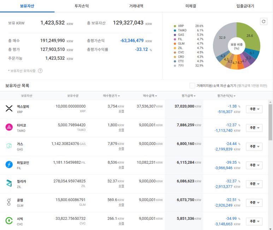Click the TAIKO legend color dot

pyautogui.click(x=175, y=30)
